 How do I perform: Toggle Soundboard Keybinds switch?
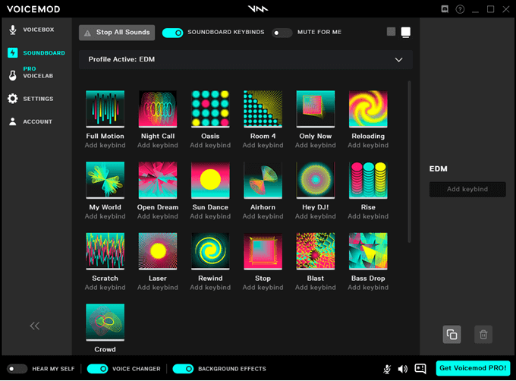point(172,33)
